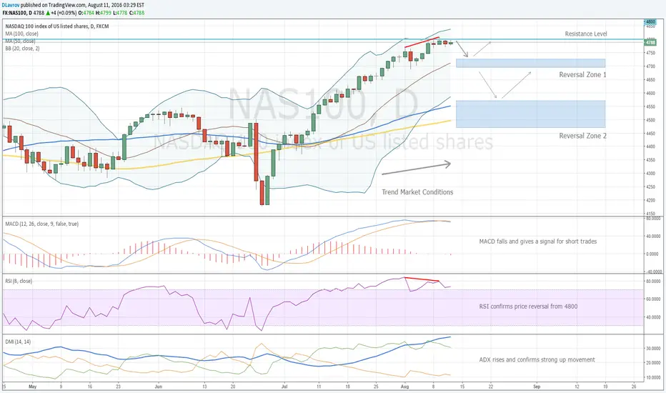Image resolution: width=666 pixels, height=393 pixels.
Task: Select the blue Reversal Zone 1 rectangle
Action: (530, 64)
